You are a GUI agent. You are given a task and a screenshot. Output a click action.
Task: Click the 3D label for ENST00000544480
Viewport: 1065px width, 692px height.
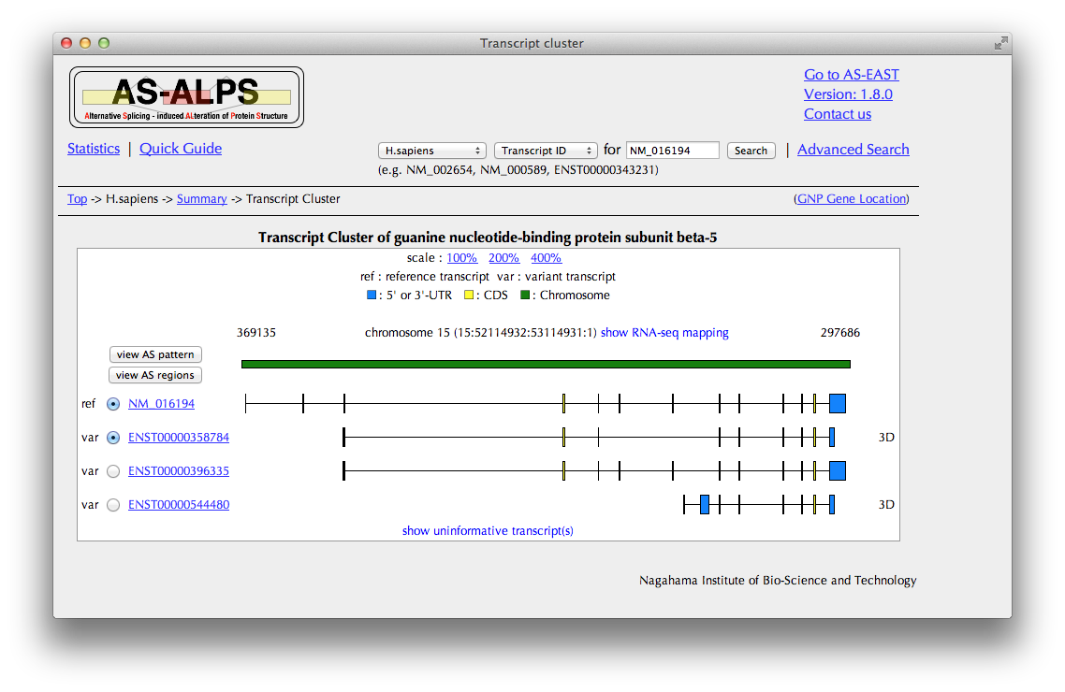[886, 505]
